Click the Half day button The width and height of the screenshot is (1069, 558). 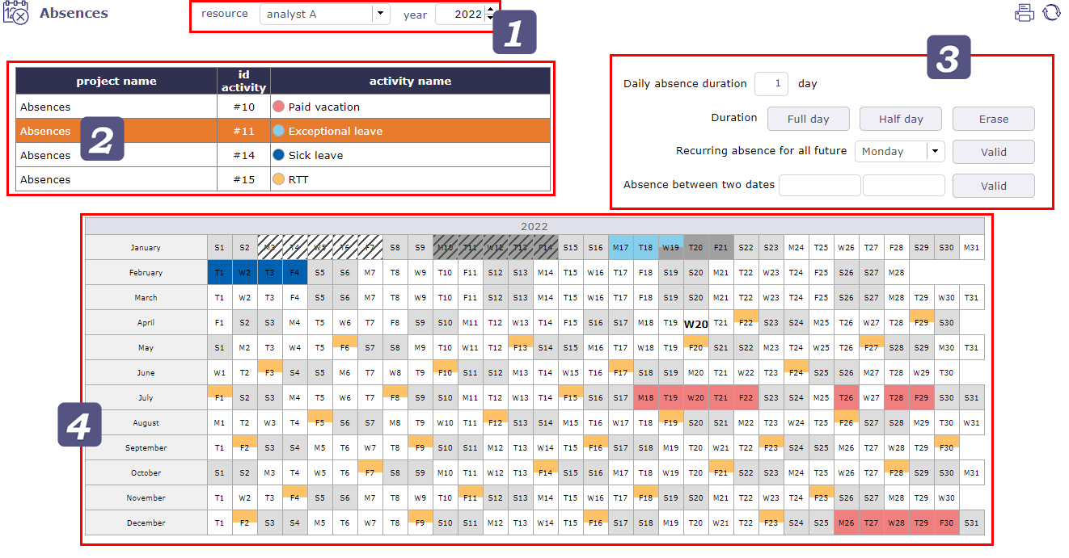(900, 119)
